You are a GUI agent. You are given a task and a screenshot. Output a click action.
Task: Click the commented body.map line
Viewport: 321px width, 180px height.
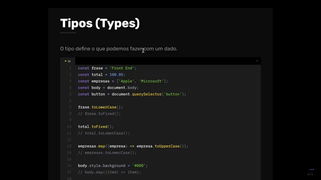[109, 172]
